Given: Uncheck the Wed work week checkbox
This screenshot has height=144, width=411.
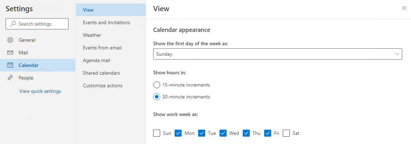Looking at the screenshot, I should pyautogui.click(x=223, y=133).
